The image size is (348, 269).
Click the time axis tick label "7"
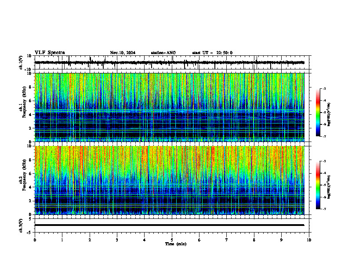[x=227, y=240]
